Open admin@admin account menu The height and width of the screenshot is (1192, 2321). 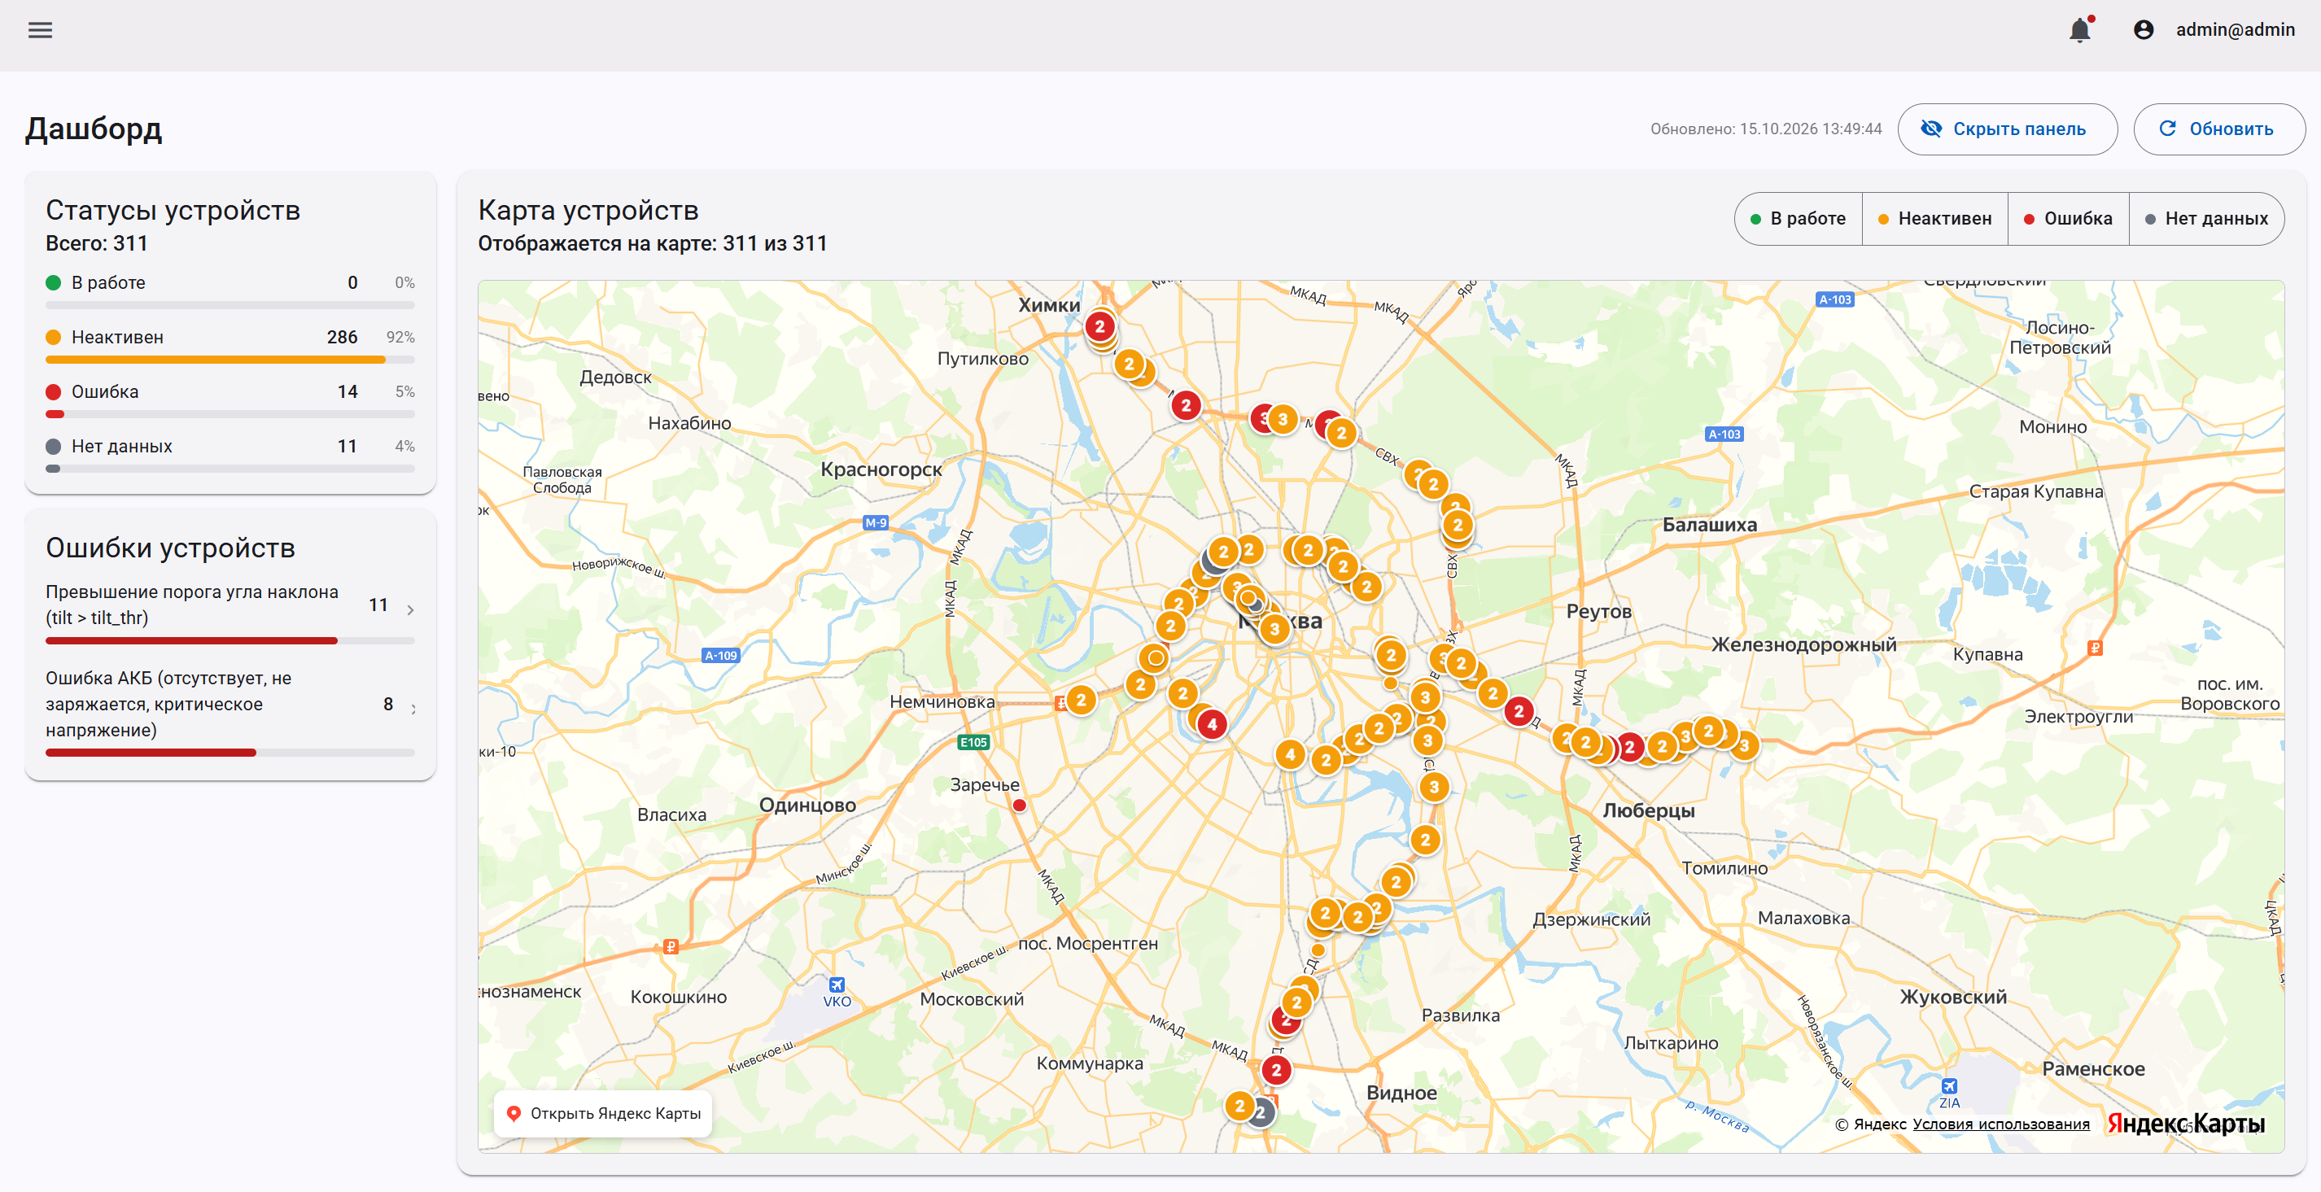(2214, 30)
